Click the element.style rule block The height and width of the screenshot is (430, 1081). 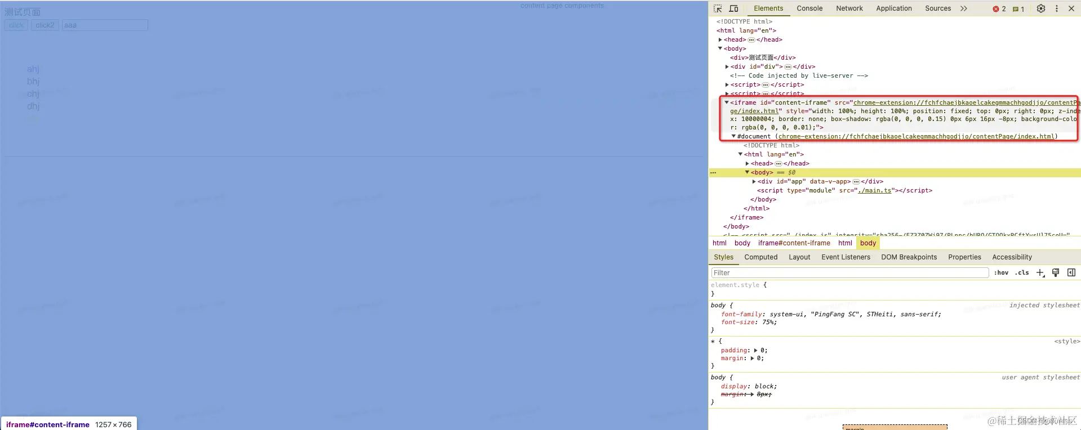[895, 289]
